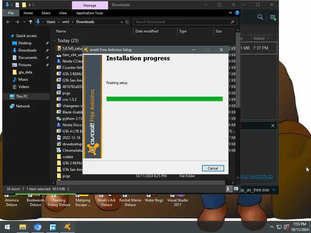Select the 2022-12-16 file row
Viewport: 311px width, 233px height.
(70, 137)
